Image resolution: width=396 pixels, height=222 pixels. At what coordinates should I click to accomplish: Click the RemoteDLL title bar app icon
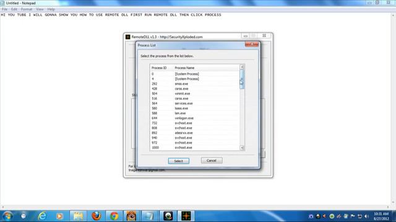128,37
